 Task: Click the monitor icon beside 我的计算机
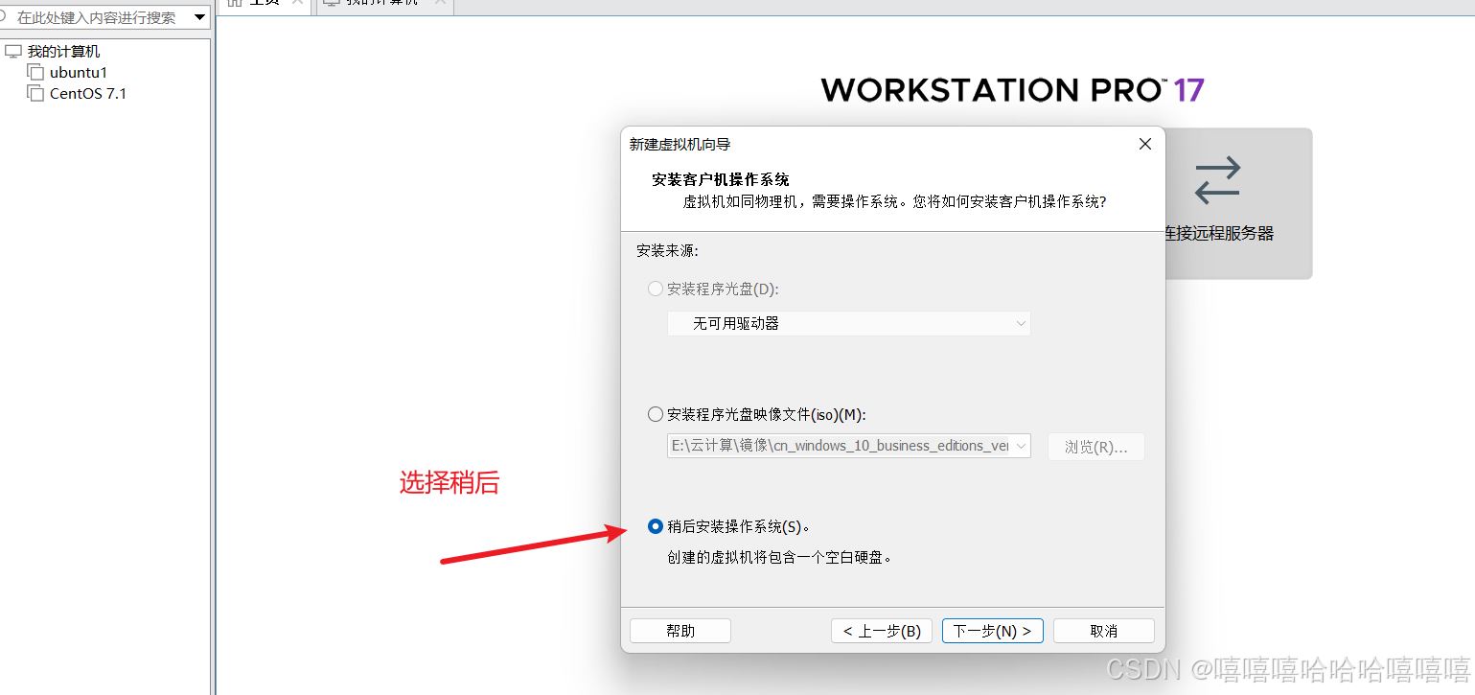tap(12, 52)
